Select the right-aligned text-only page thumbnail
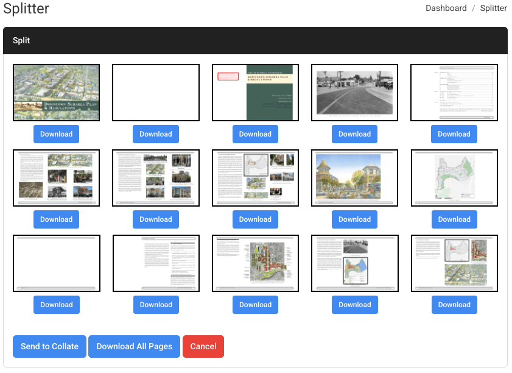The width and height of the screenshot is (512, 373). coord(156,263)
